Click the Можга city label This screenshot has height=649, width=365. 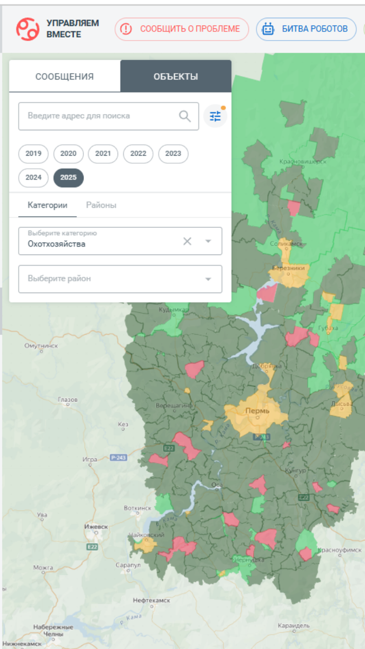click(43, 568)
